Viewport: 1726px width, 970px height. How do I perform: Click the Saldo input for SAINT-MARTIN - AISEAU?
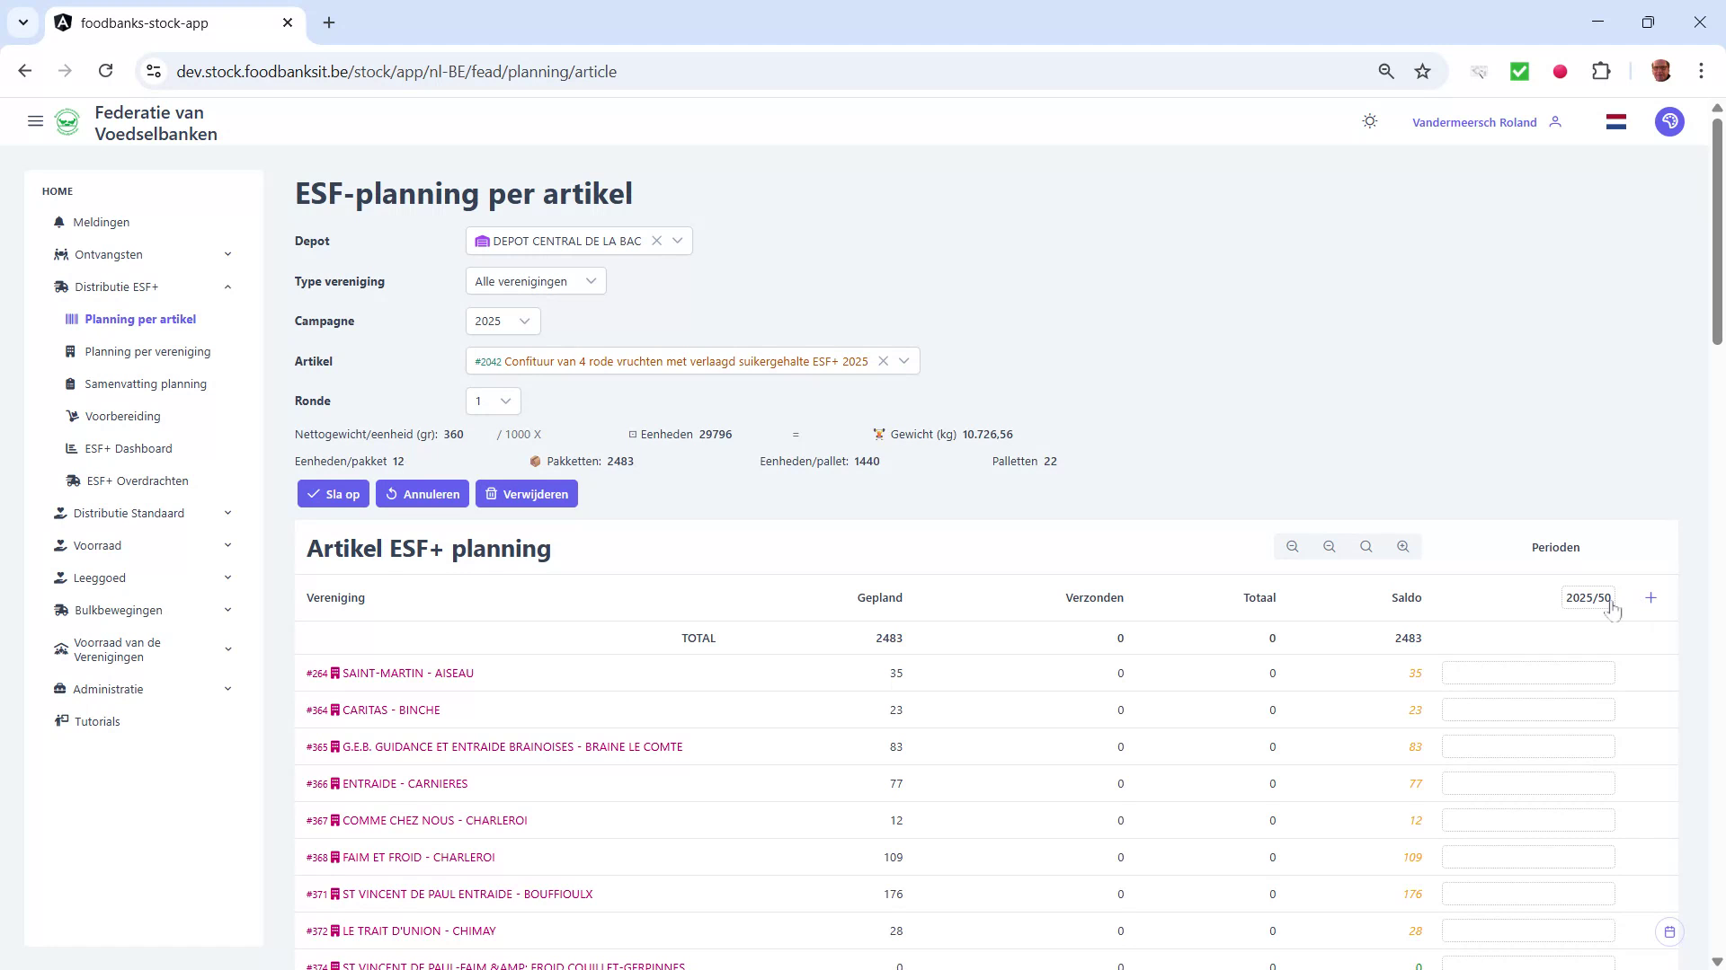1527,673
